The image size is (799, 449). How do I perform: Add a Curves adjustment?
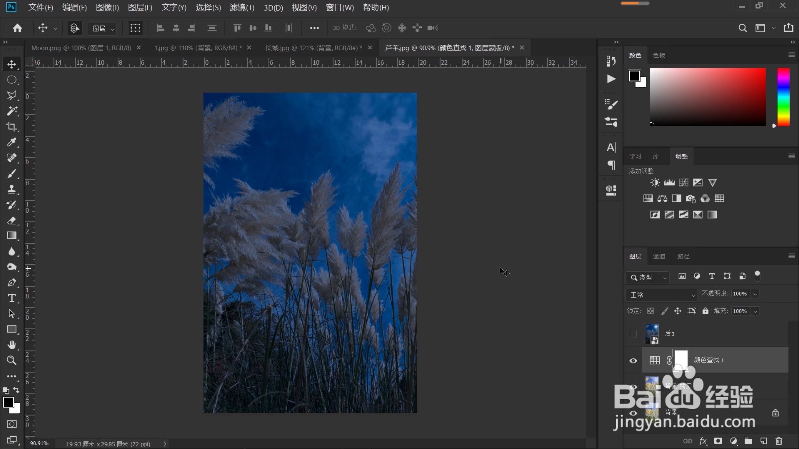tap(684, 183)
